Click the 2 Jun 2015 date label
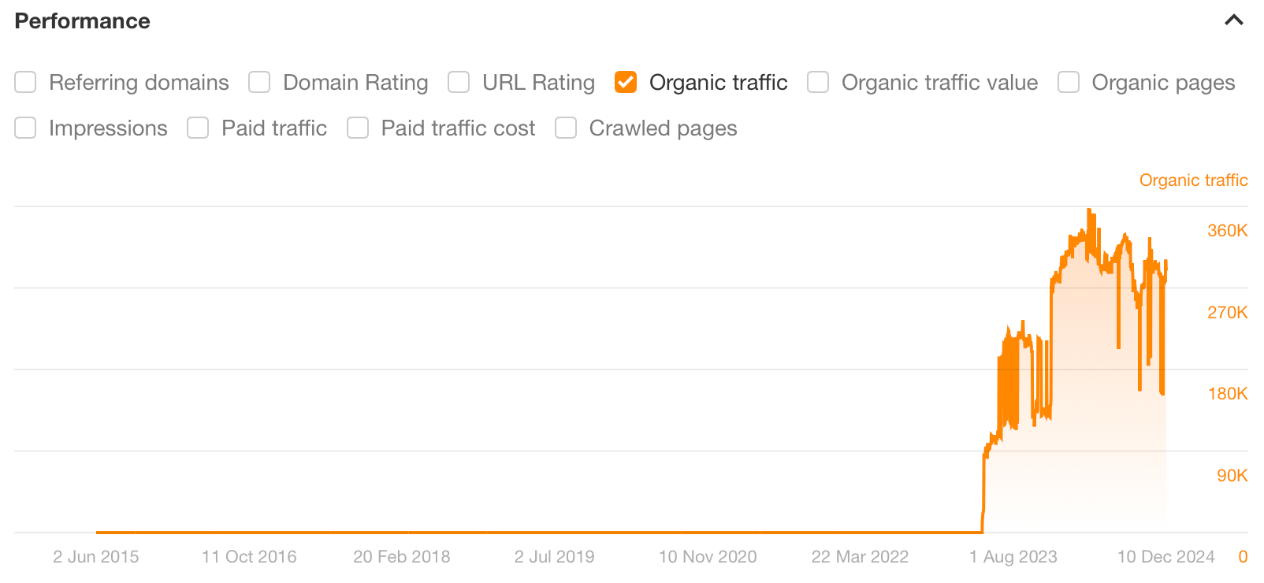The width and height of the screenshot is (1264, 583). click(x=96, y=556)
